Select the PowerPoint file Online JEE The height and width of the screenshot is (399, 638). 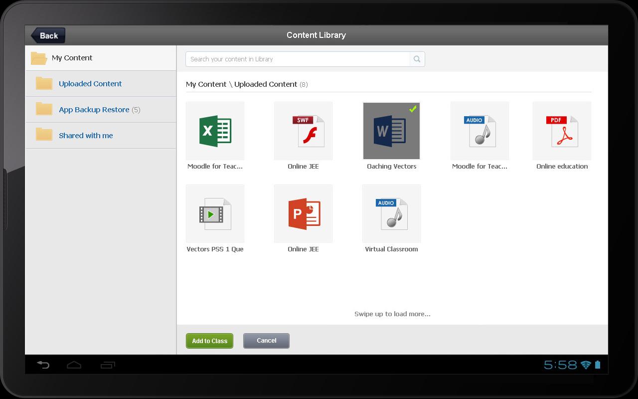click(303, 213)
